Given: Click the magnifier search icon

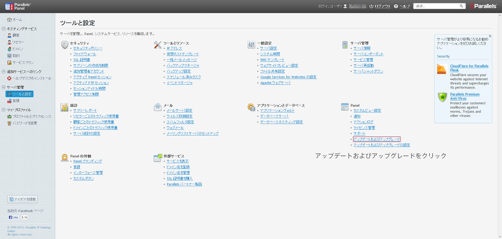Looking at the screenshot, I should pyautogui.click(x=461, y=6).
